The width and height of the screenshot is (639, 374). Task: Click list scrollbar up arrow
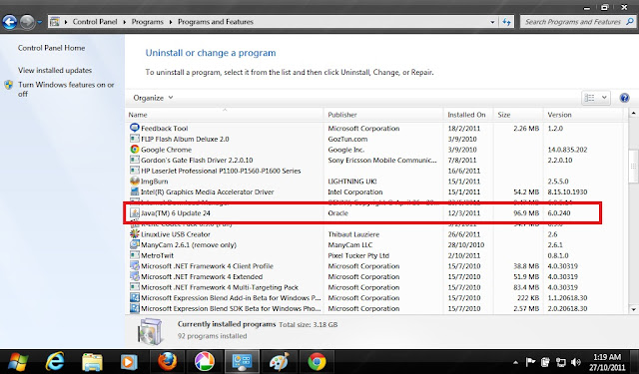633,113
